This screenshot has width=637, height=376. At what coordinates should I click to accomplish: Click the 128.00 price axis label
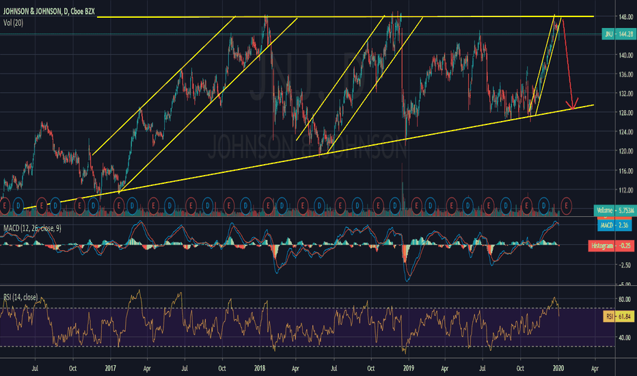tap(625, 113)
